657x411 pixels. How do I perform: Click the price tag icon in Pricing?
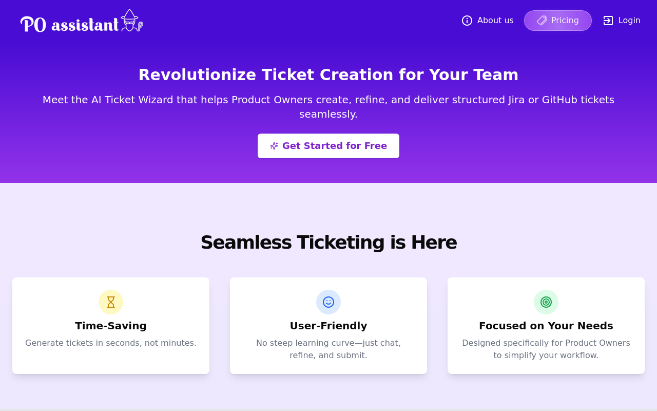(542, 21)
